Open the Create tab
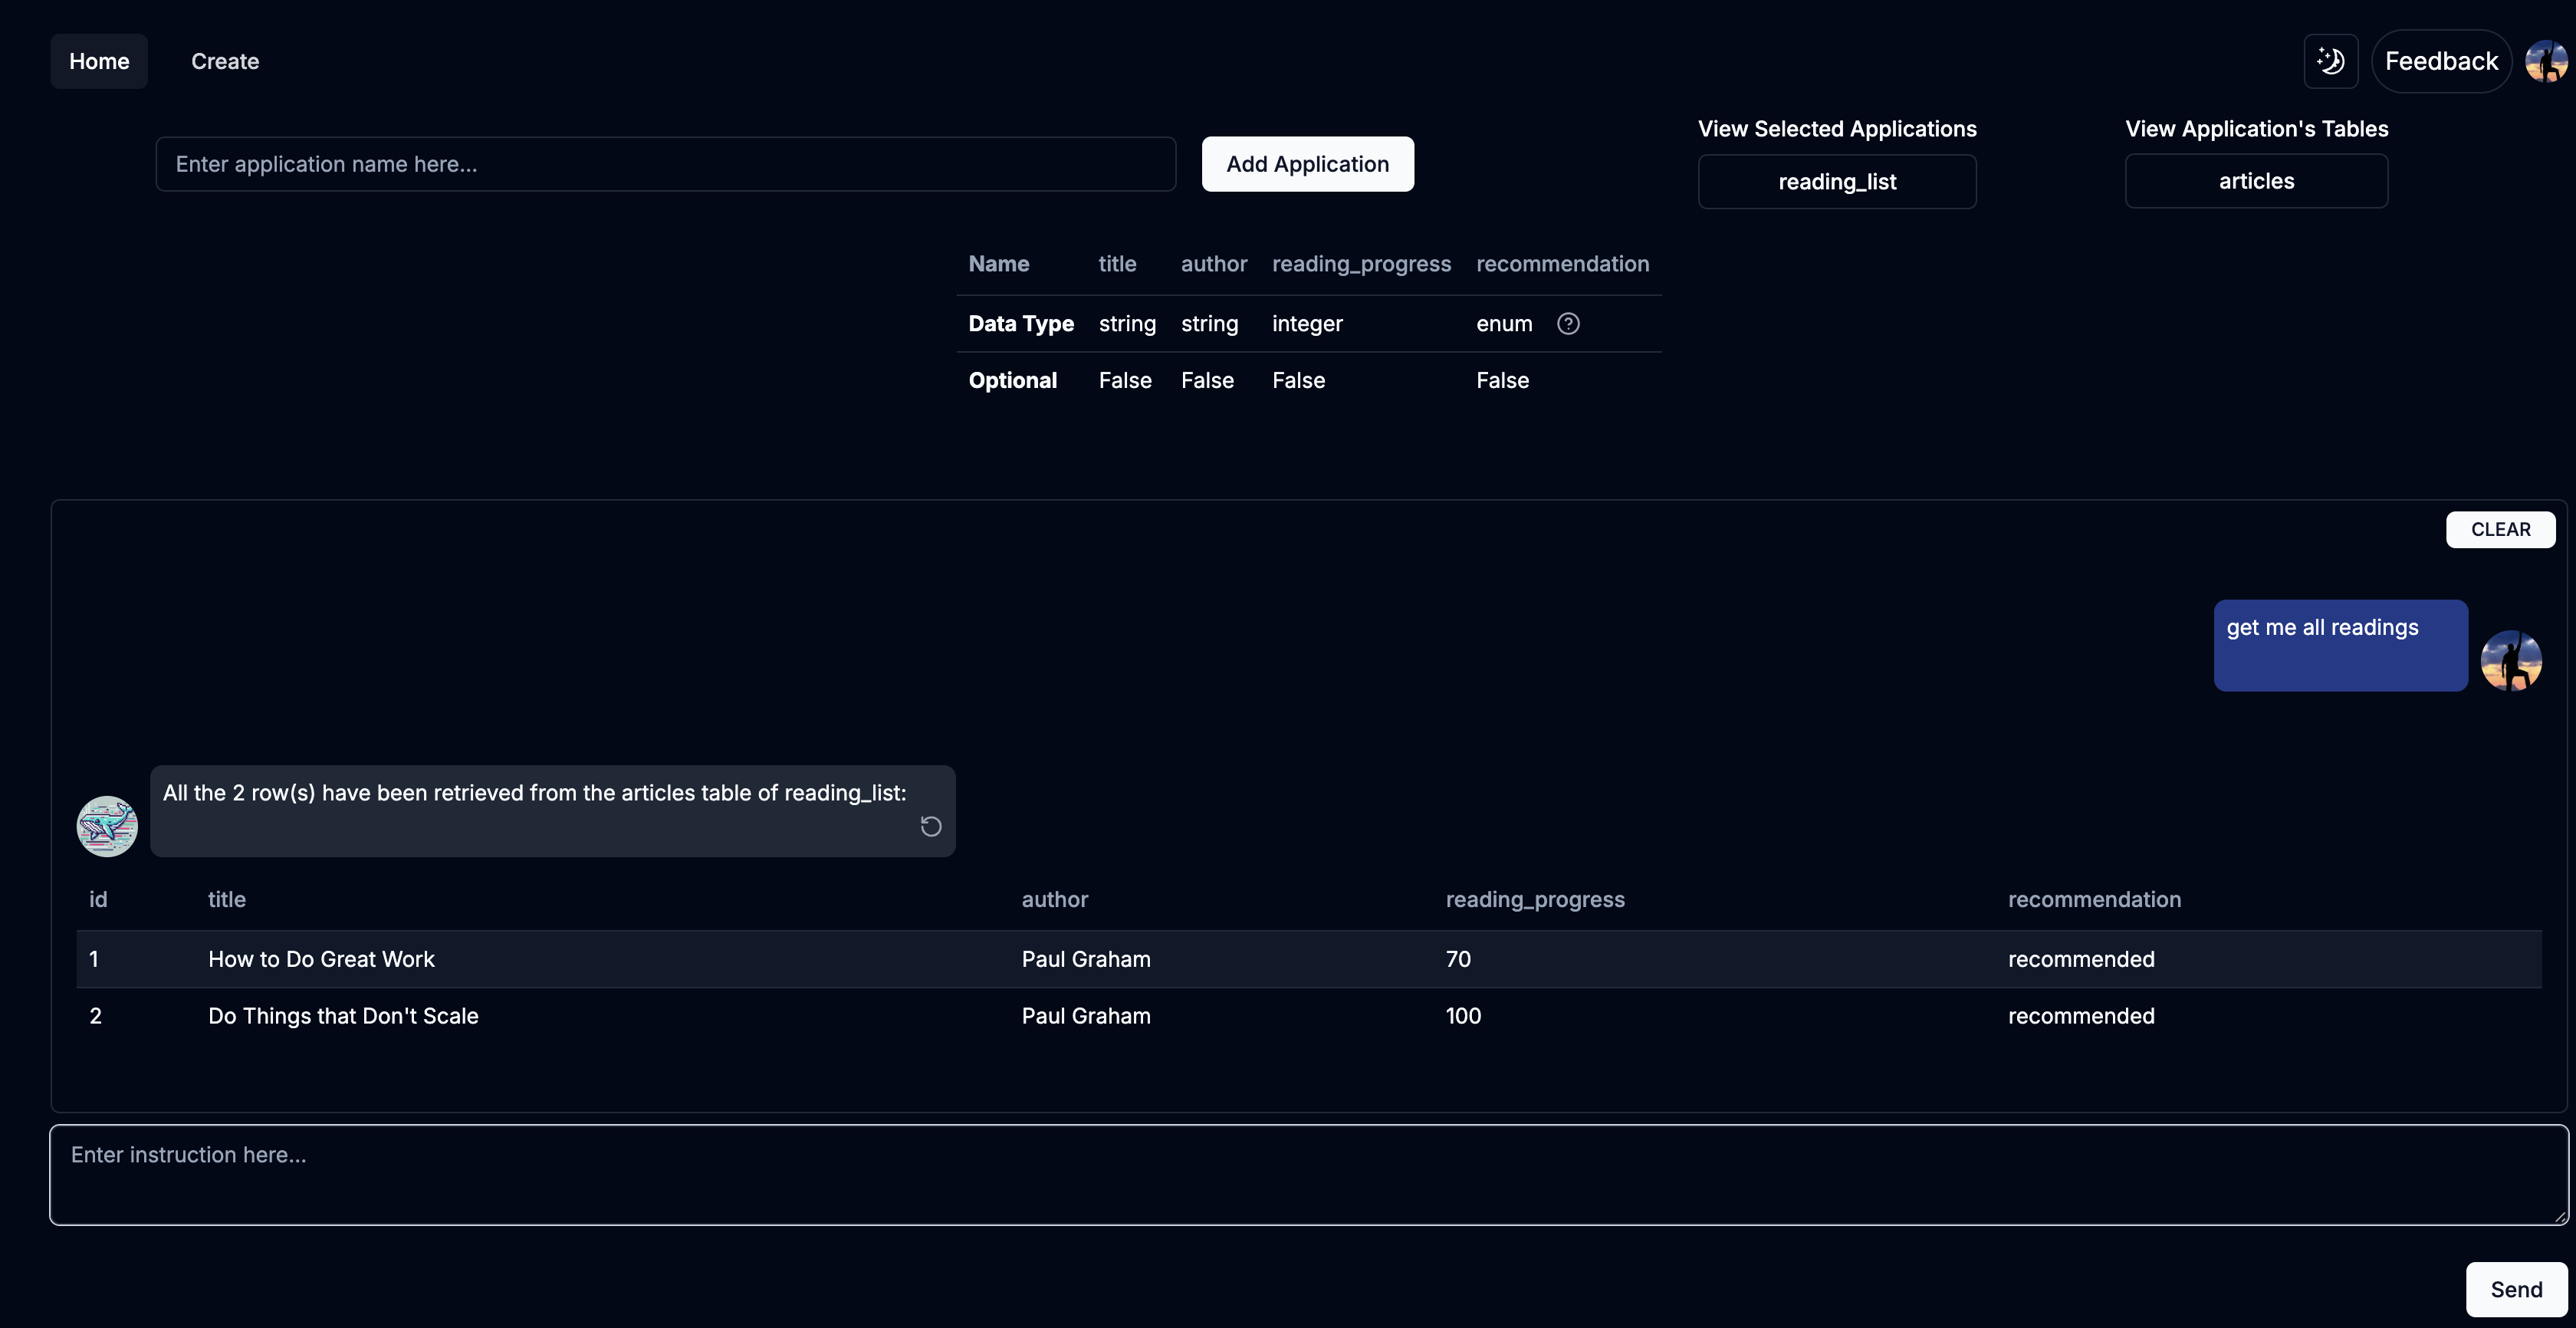This screenshot has height=1328, width=2576. point(225,61)
